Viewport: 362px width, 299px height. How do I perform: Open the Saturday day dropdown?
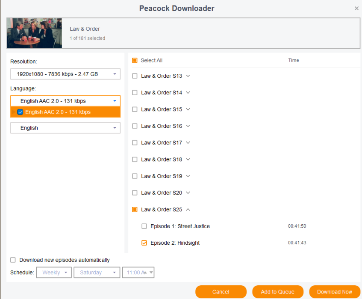pos(97,273)
